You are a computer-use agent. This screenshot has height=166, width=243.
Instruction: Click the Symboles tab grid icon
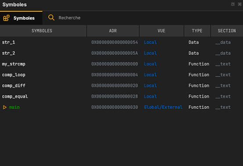(x=6, y=18)
